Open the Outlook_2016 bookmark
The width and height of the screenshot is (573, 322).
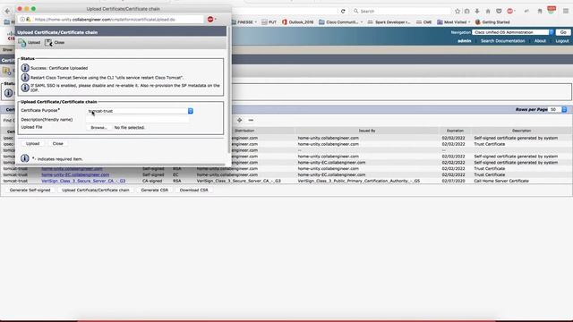[297, 22]
